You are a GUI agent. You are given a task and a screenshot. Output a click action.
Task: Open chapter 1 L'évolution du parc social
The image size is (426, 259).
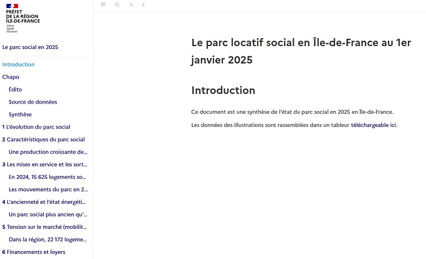[36, 127]
